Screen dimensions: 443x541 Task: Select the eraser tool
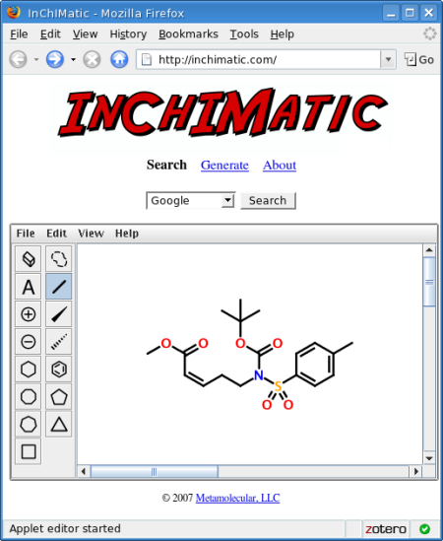click(28, 259)
